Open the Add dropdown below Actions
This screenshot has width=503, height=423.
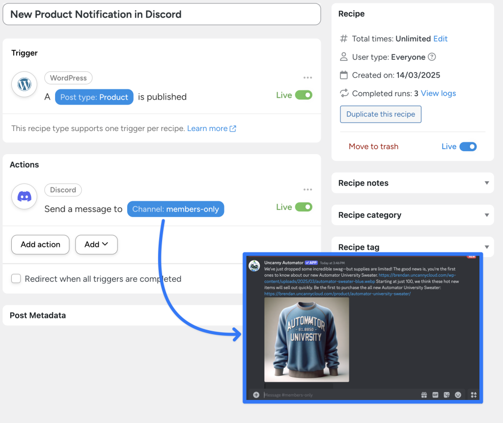click(96, 244)
